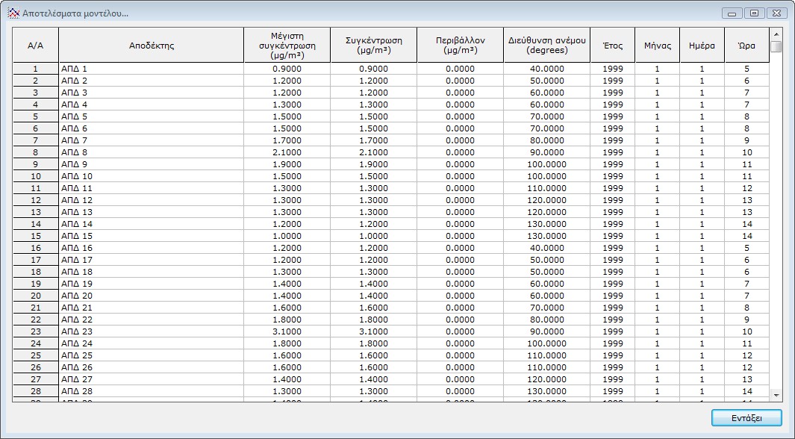Click the Διεύθυνση ανέμου column header
The width and height of the screenshot is (795, 439).
coord(546,46)
